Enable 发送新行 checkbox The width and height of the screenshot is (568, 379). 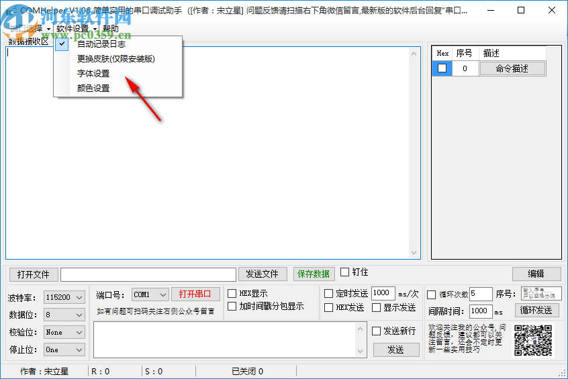click(377, 331)
